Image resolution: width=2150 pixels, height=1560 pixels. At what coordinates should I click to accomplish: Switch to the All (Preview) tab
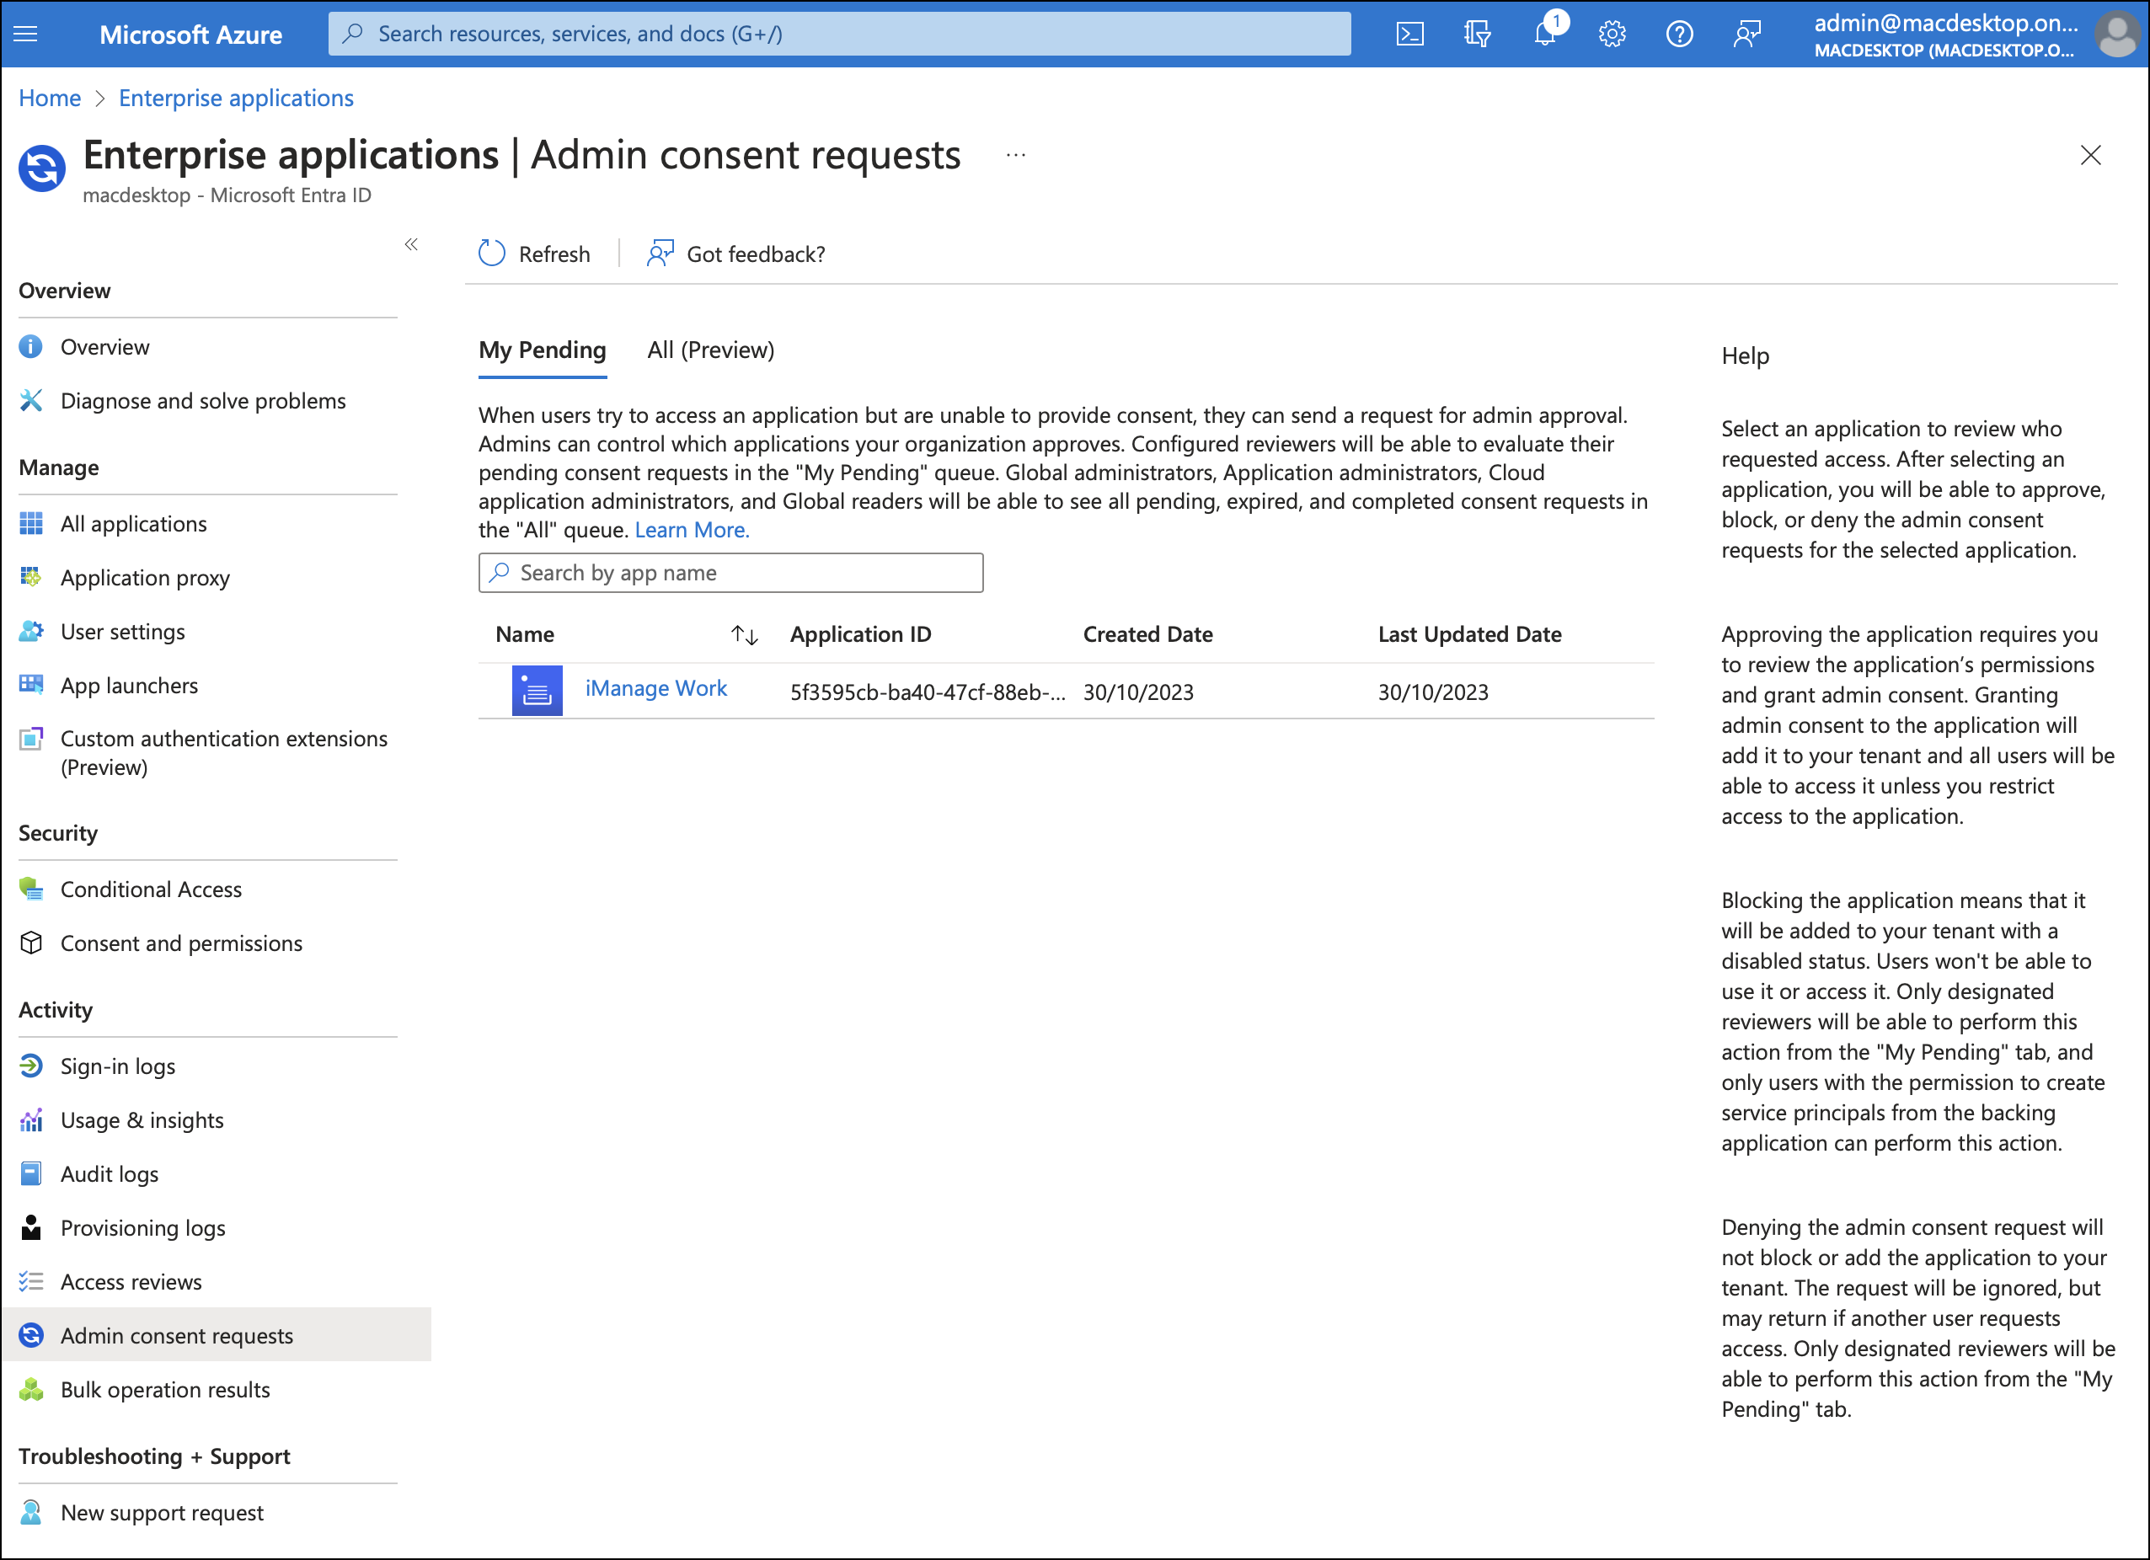[x=710, y=350]
